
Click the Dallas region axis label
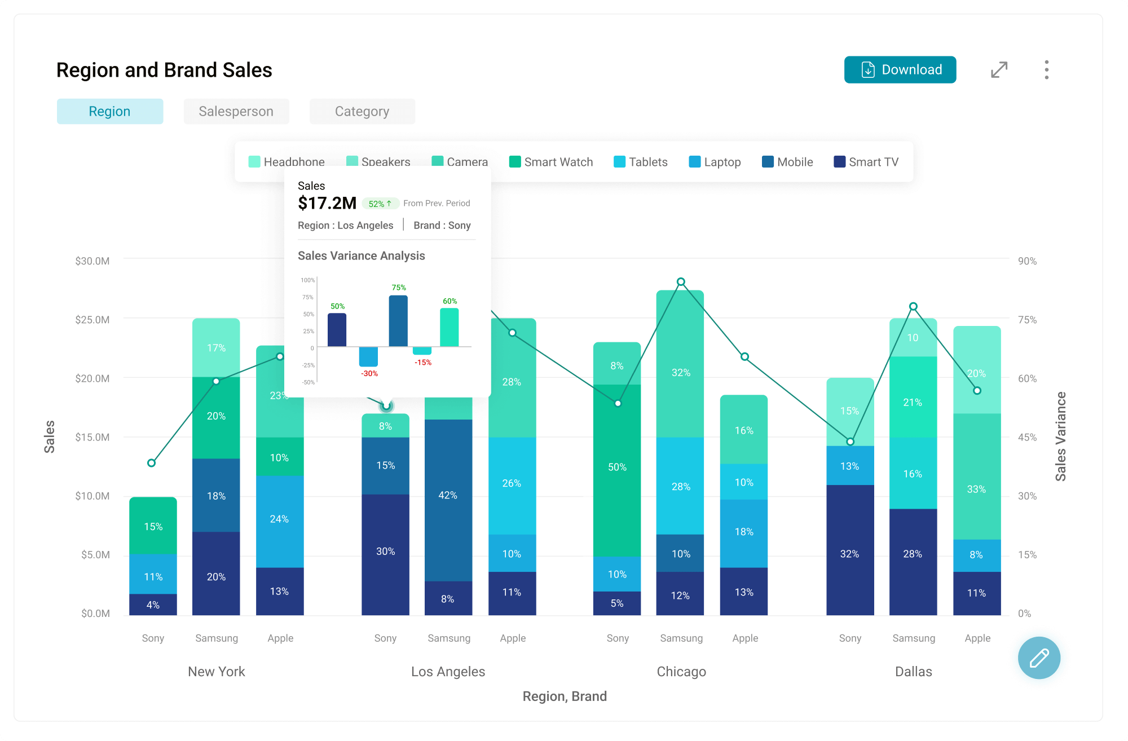pos(914,671)
